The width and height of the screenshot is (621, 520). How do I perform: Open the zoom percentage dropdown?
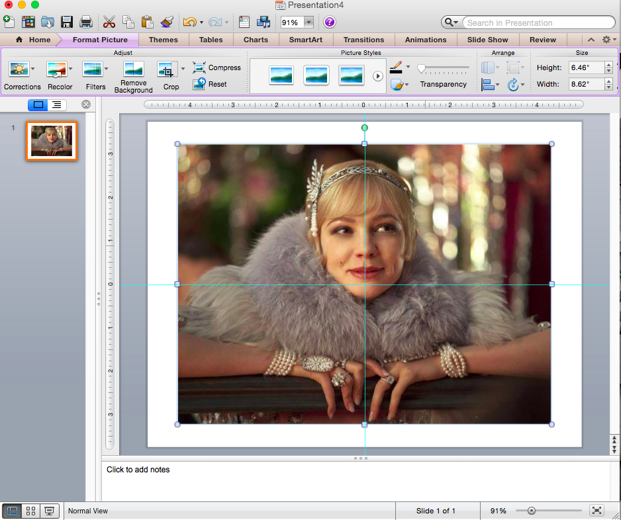(x=309, y=22)
